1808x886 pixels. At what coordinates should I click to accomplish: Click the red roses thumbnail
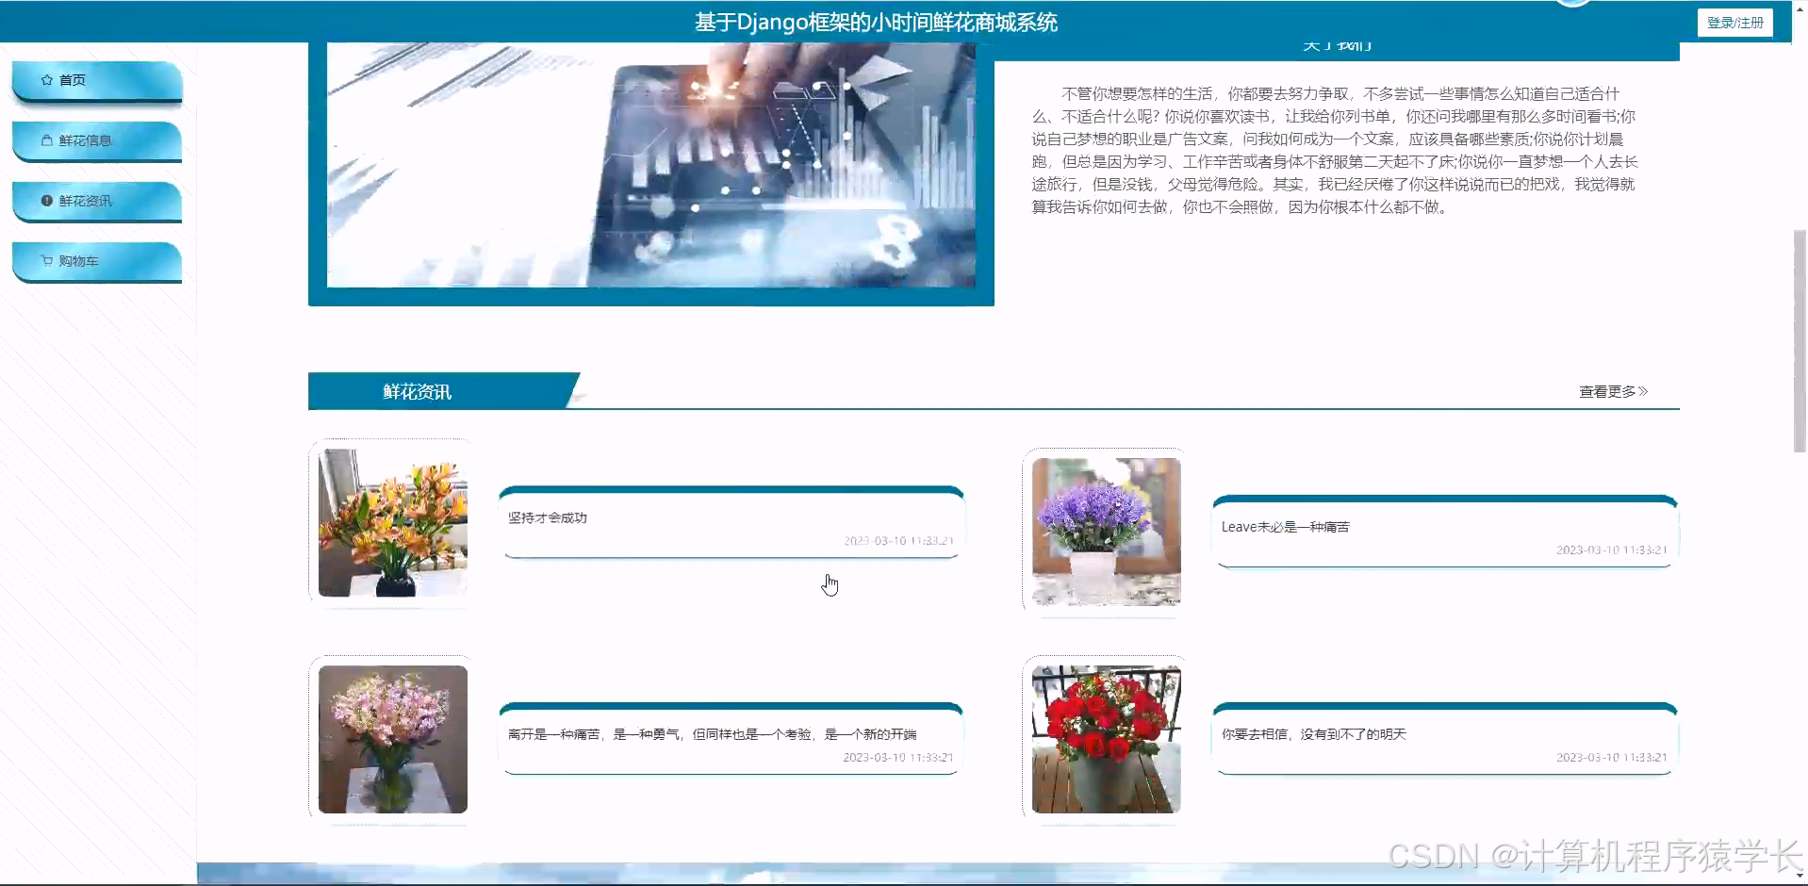coord(1107,739)
